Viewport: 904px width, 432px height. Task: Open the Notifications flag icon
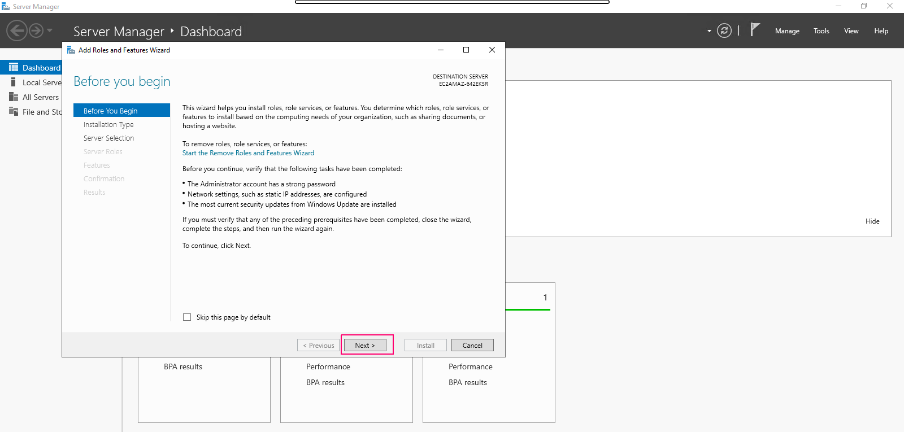click(x=755, y=29)
